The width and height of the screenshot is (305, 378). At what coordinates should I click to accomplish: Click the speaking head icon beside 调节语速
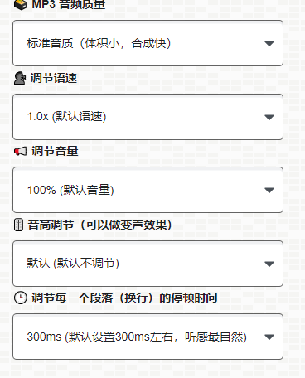(x=20, y=78)
